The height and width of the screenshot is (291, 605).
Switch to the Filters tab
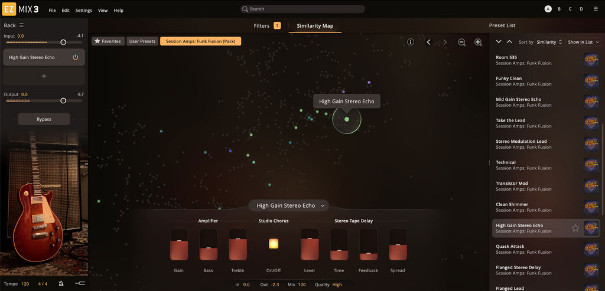click(267, 26)
